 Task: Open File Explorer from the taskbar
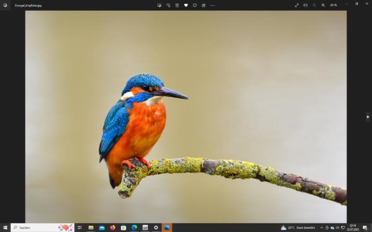point(91,227)
